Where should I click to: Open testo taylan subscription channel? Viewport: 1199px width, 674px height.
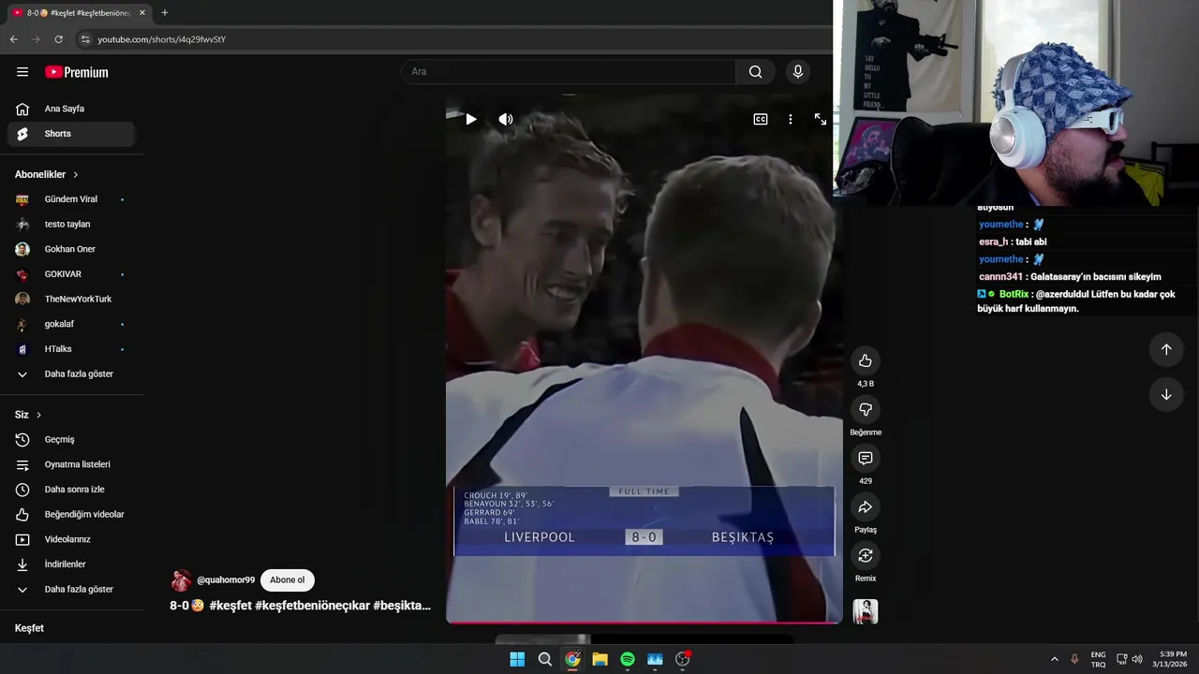point(71,225)
